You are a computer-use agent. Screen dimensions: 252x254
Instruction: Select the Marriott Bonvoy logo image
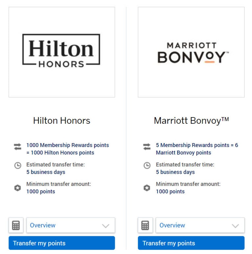(x=191, y=52)
